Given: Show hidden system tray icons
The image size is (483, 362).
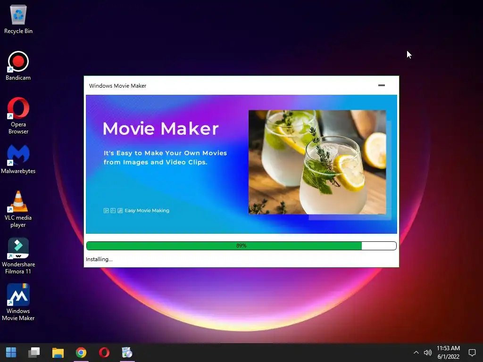Looking at the screenshot, I should [416, 353].
